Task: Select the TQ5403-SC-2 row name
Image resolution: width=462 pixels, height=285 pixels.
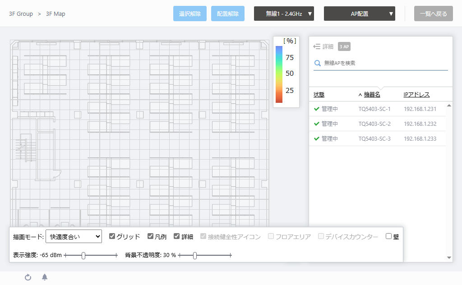Action: coord(374,124)
